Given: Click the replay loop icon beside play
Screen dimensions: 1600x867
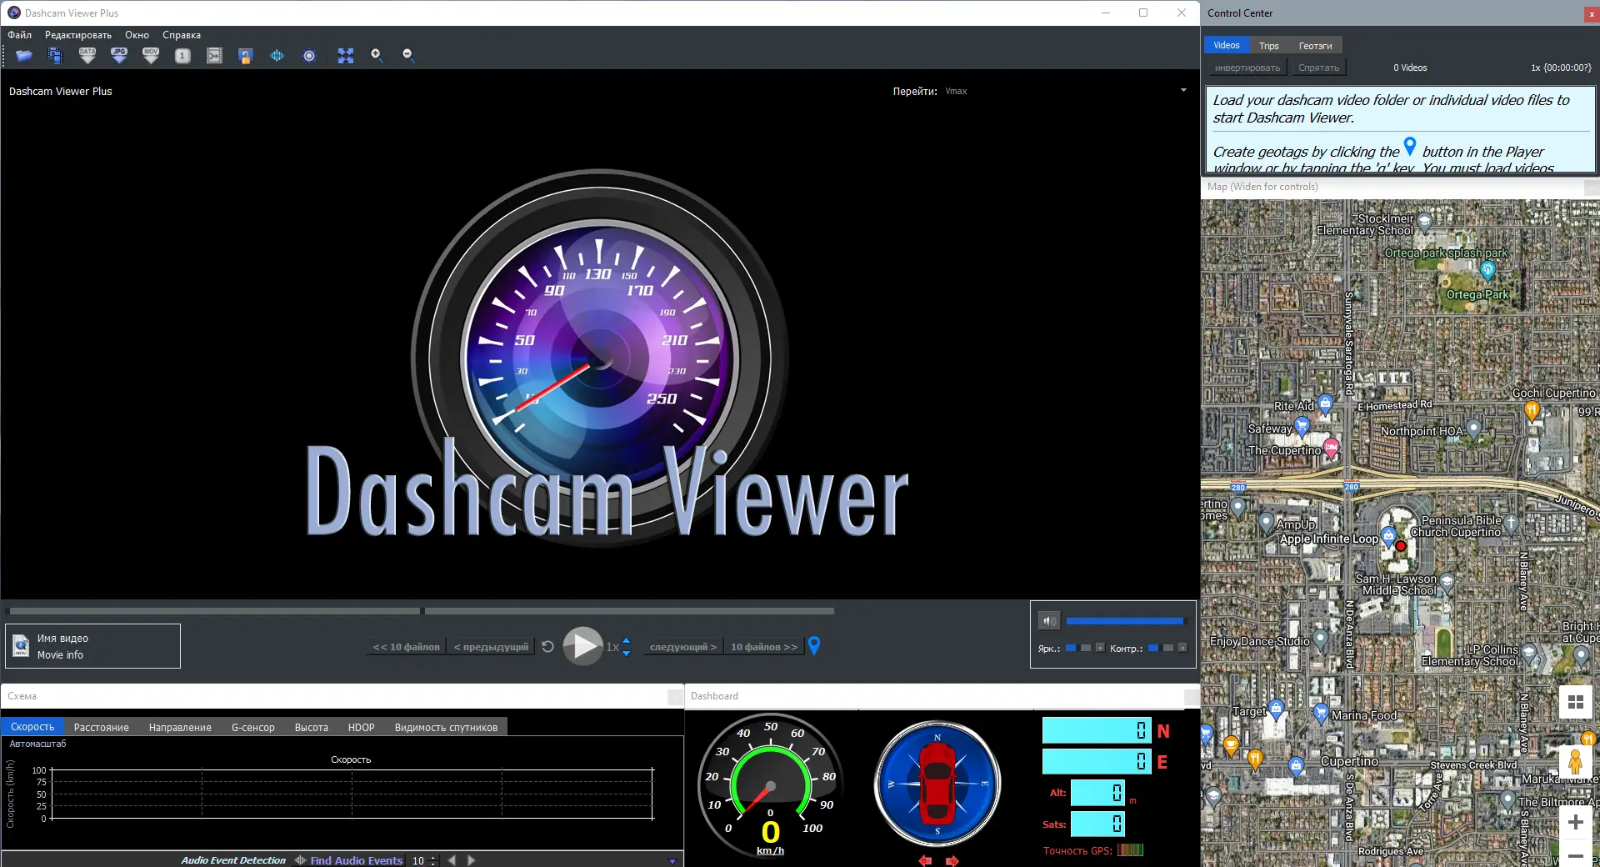Looking at the screenshot, I should tap(547, 646).
